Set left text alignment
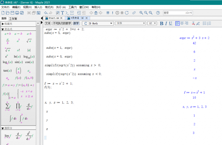Viewport: 222px width, 145px height. [x=177, y=23]
